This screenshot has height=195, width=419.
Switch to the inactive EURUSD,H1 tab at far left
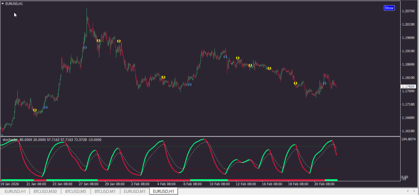point(15,191)
